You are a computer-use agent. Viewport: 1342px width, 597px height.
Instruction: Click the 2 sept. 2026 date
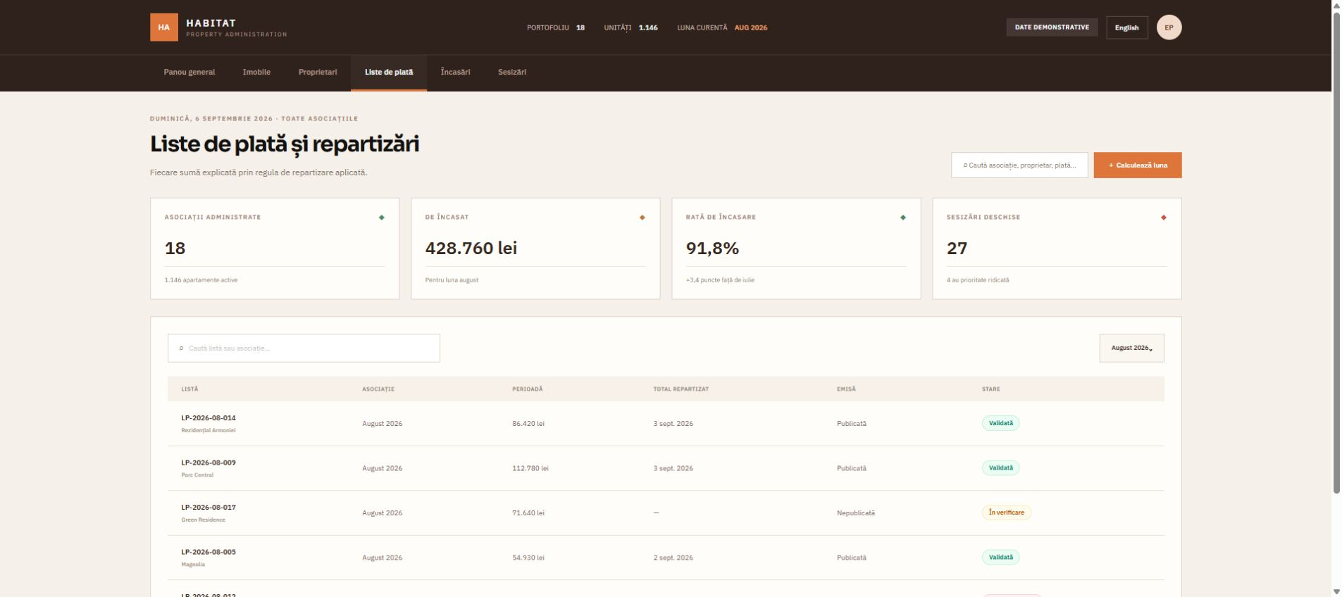673,558
